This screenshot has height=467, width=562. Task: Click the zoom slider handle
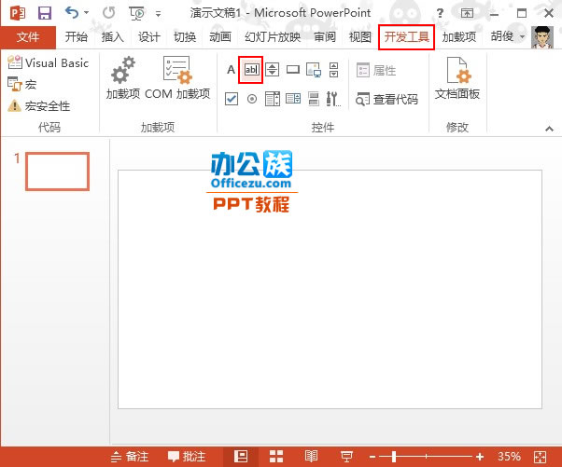point(394,457)
